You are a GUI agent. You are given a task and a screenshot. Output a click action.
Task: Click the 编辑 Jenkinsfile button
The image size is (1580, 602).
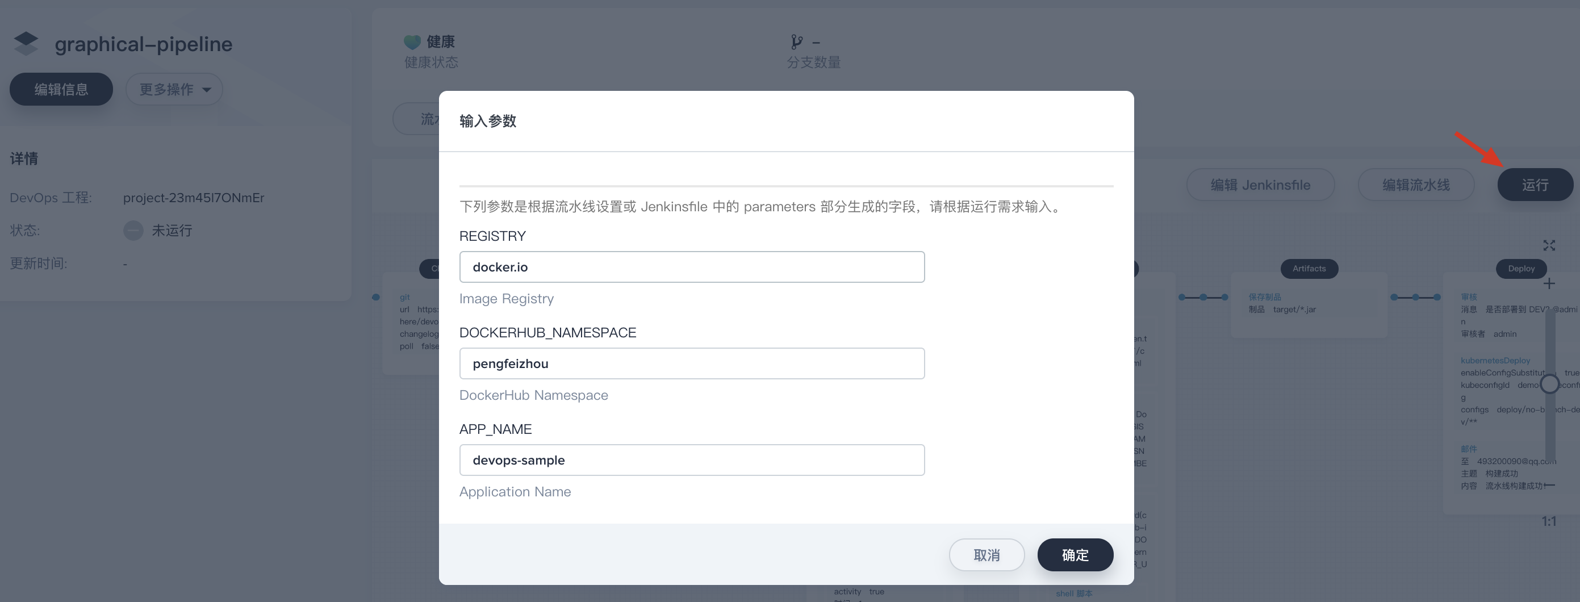pyautogui.click(x=1260, y=185)
